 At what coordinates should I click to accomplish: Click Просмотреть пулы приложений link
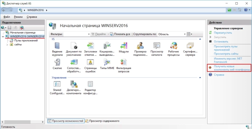pyautogui.click(x=226, y=48)
